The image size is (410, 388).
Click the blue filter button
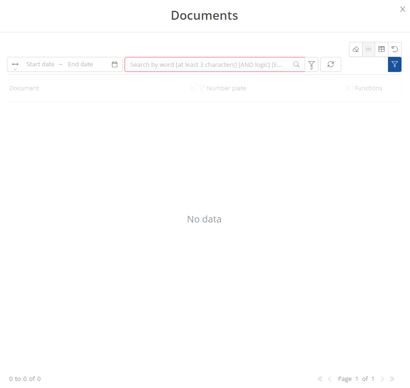(x=394, y=64)
